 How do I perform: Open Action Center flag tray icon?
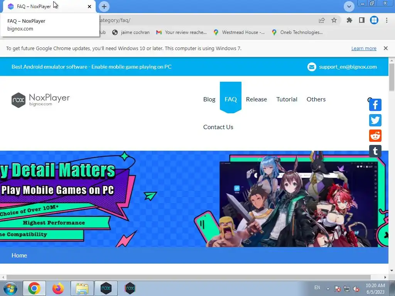[x=338, y=289]
